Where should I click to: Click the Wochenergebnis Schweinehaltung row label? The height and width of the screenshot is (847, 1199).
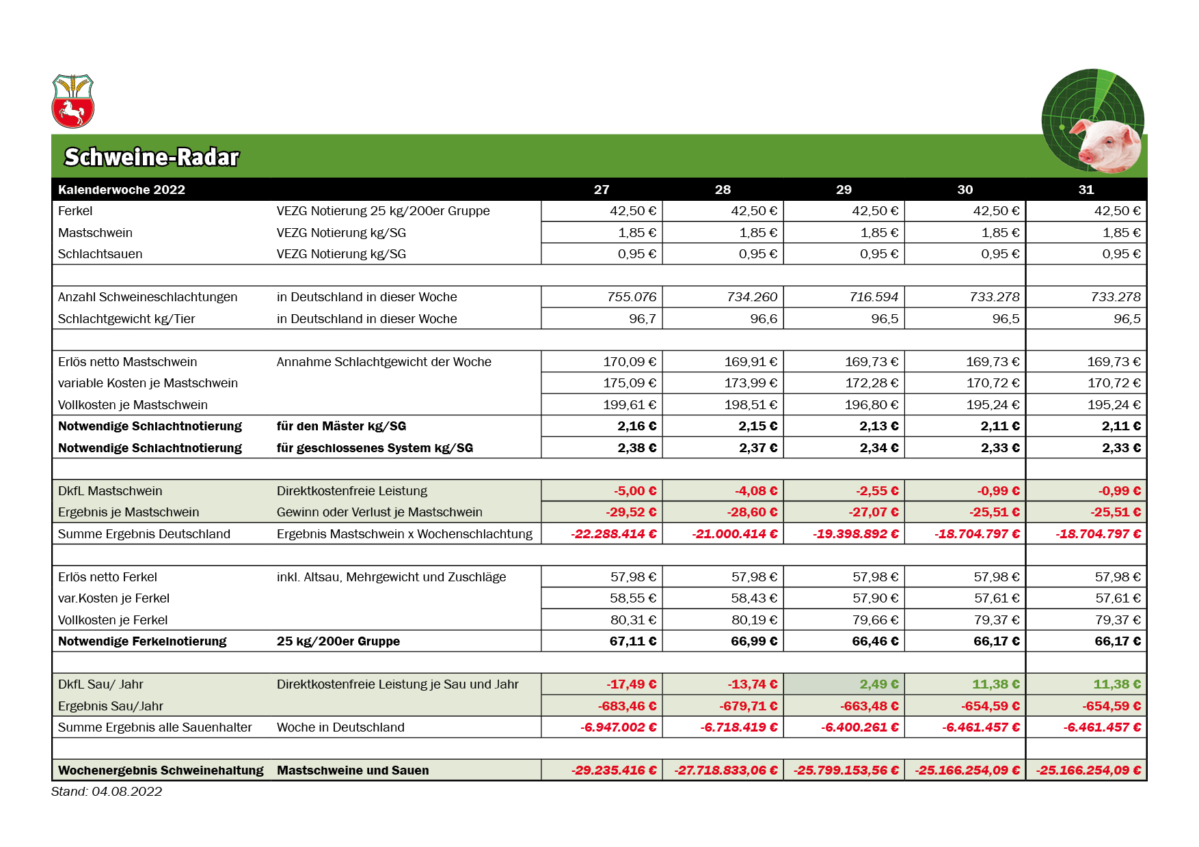161,770
